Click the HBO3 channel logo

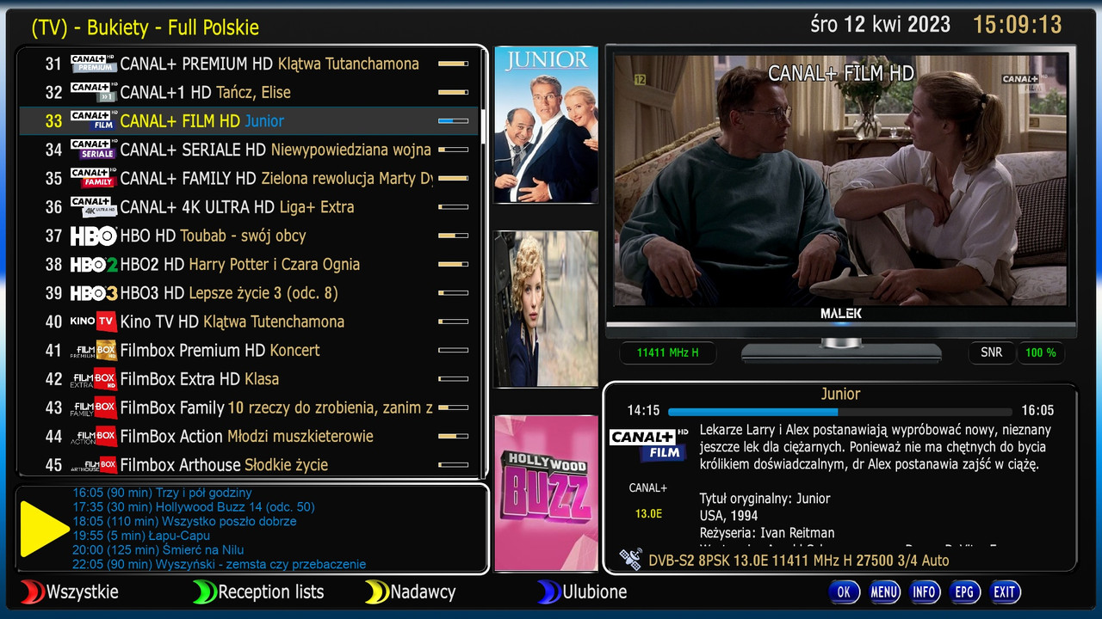(x=93, y=293)
